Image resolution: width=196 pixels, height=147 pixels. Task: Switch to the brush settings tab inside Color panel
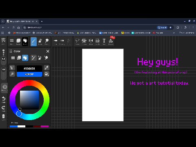pyautogui.click(x=33, y=58)
